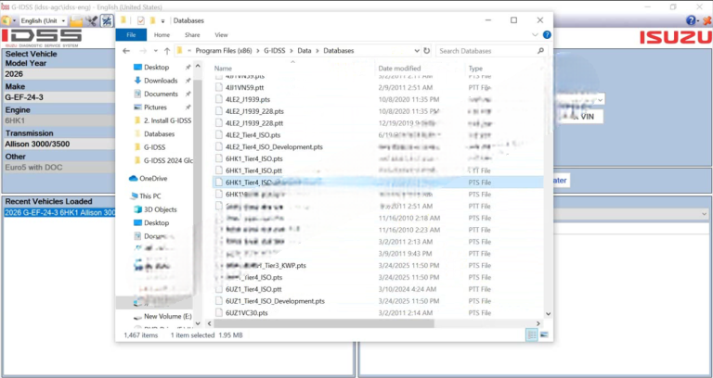Open Downloads in navigation pane
713x378 pixels.
(x=161, y=81)
